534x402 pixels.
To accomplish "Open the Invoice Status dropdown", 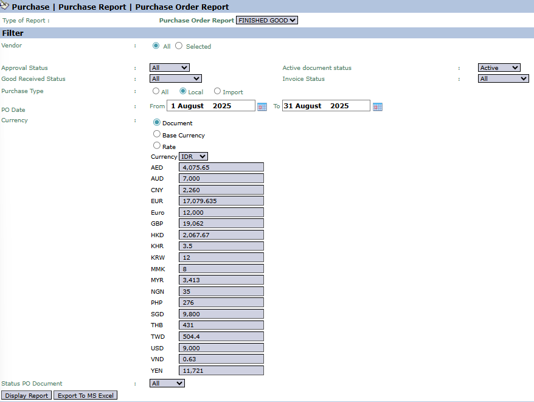I will point(503,78).
